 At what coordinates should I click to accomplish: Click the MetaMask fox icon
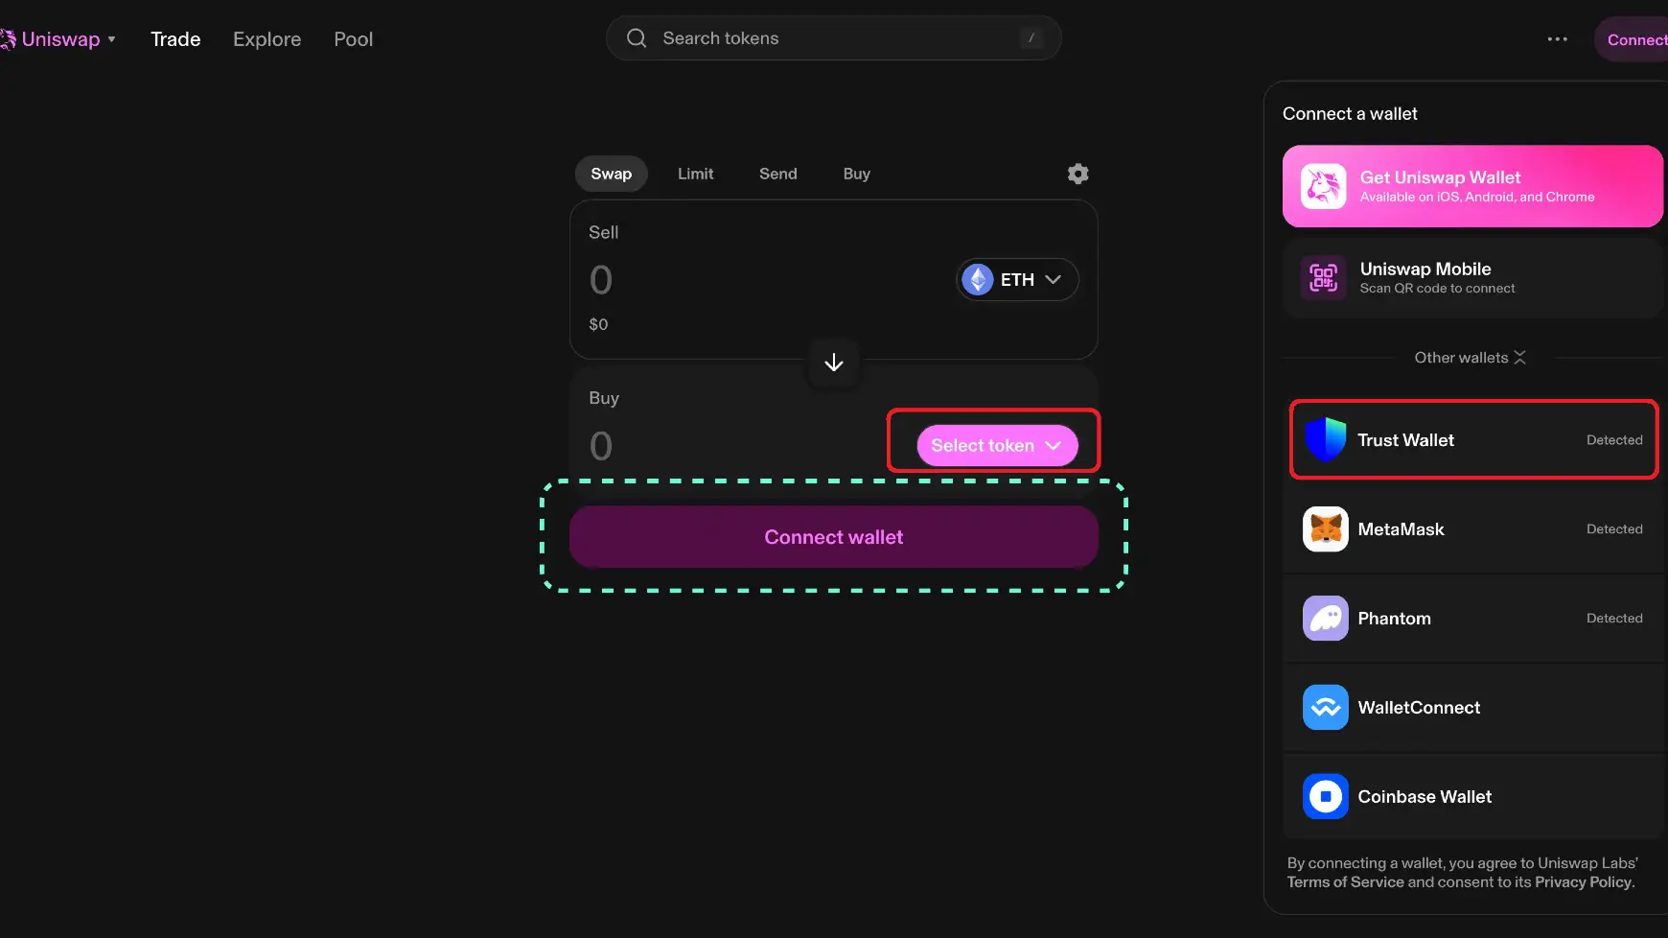coord(1326,529)
